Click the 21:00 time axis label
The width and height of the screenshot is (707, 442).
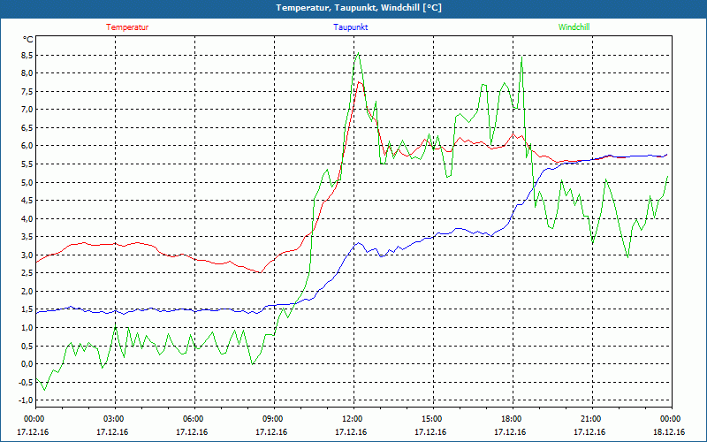tap(591, 419)
